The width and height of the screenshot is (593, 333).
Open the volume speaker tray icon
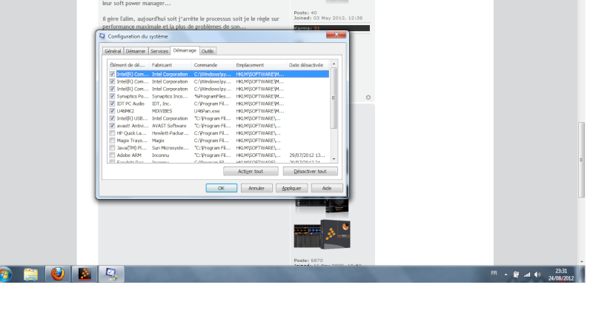pyautogui.click(x=537, y=275)
